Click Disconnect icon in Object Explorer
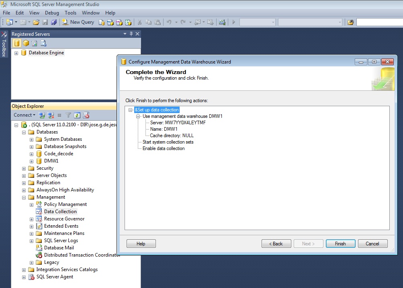This screenshot has height=288, width=403. 51,115
